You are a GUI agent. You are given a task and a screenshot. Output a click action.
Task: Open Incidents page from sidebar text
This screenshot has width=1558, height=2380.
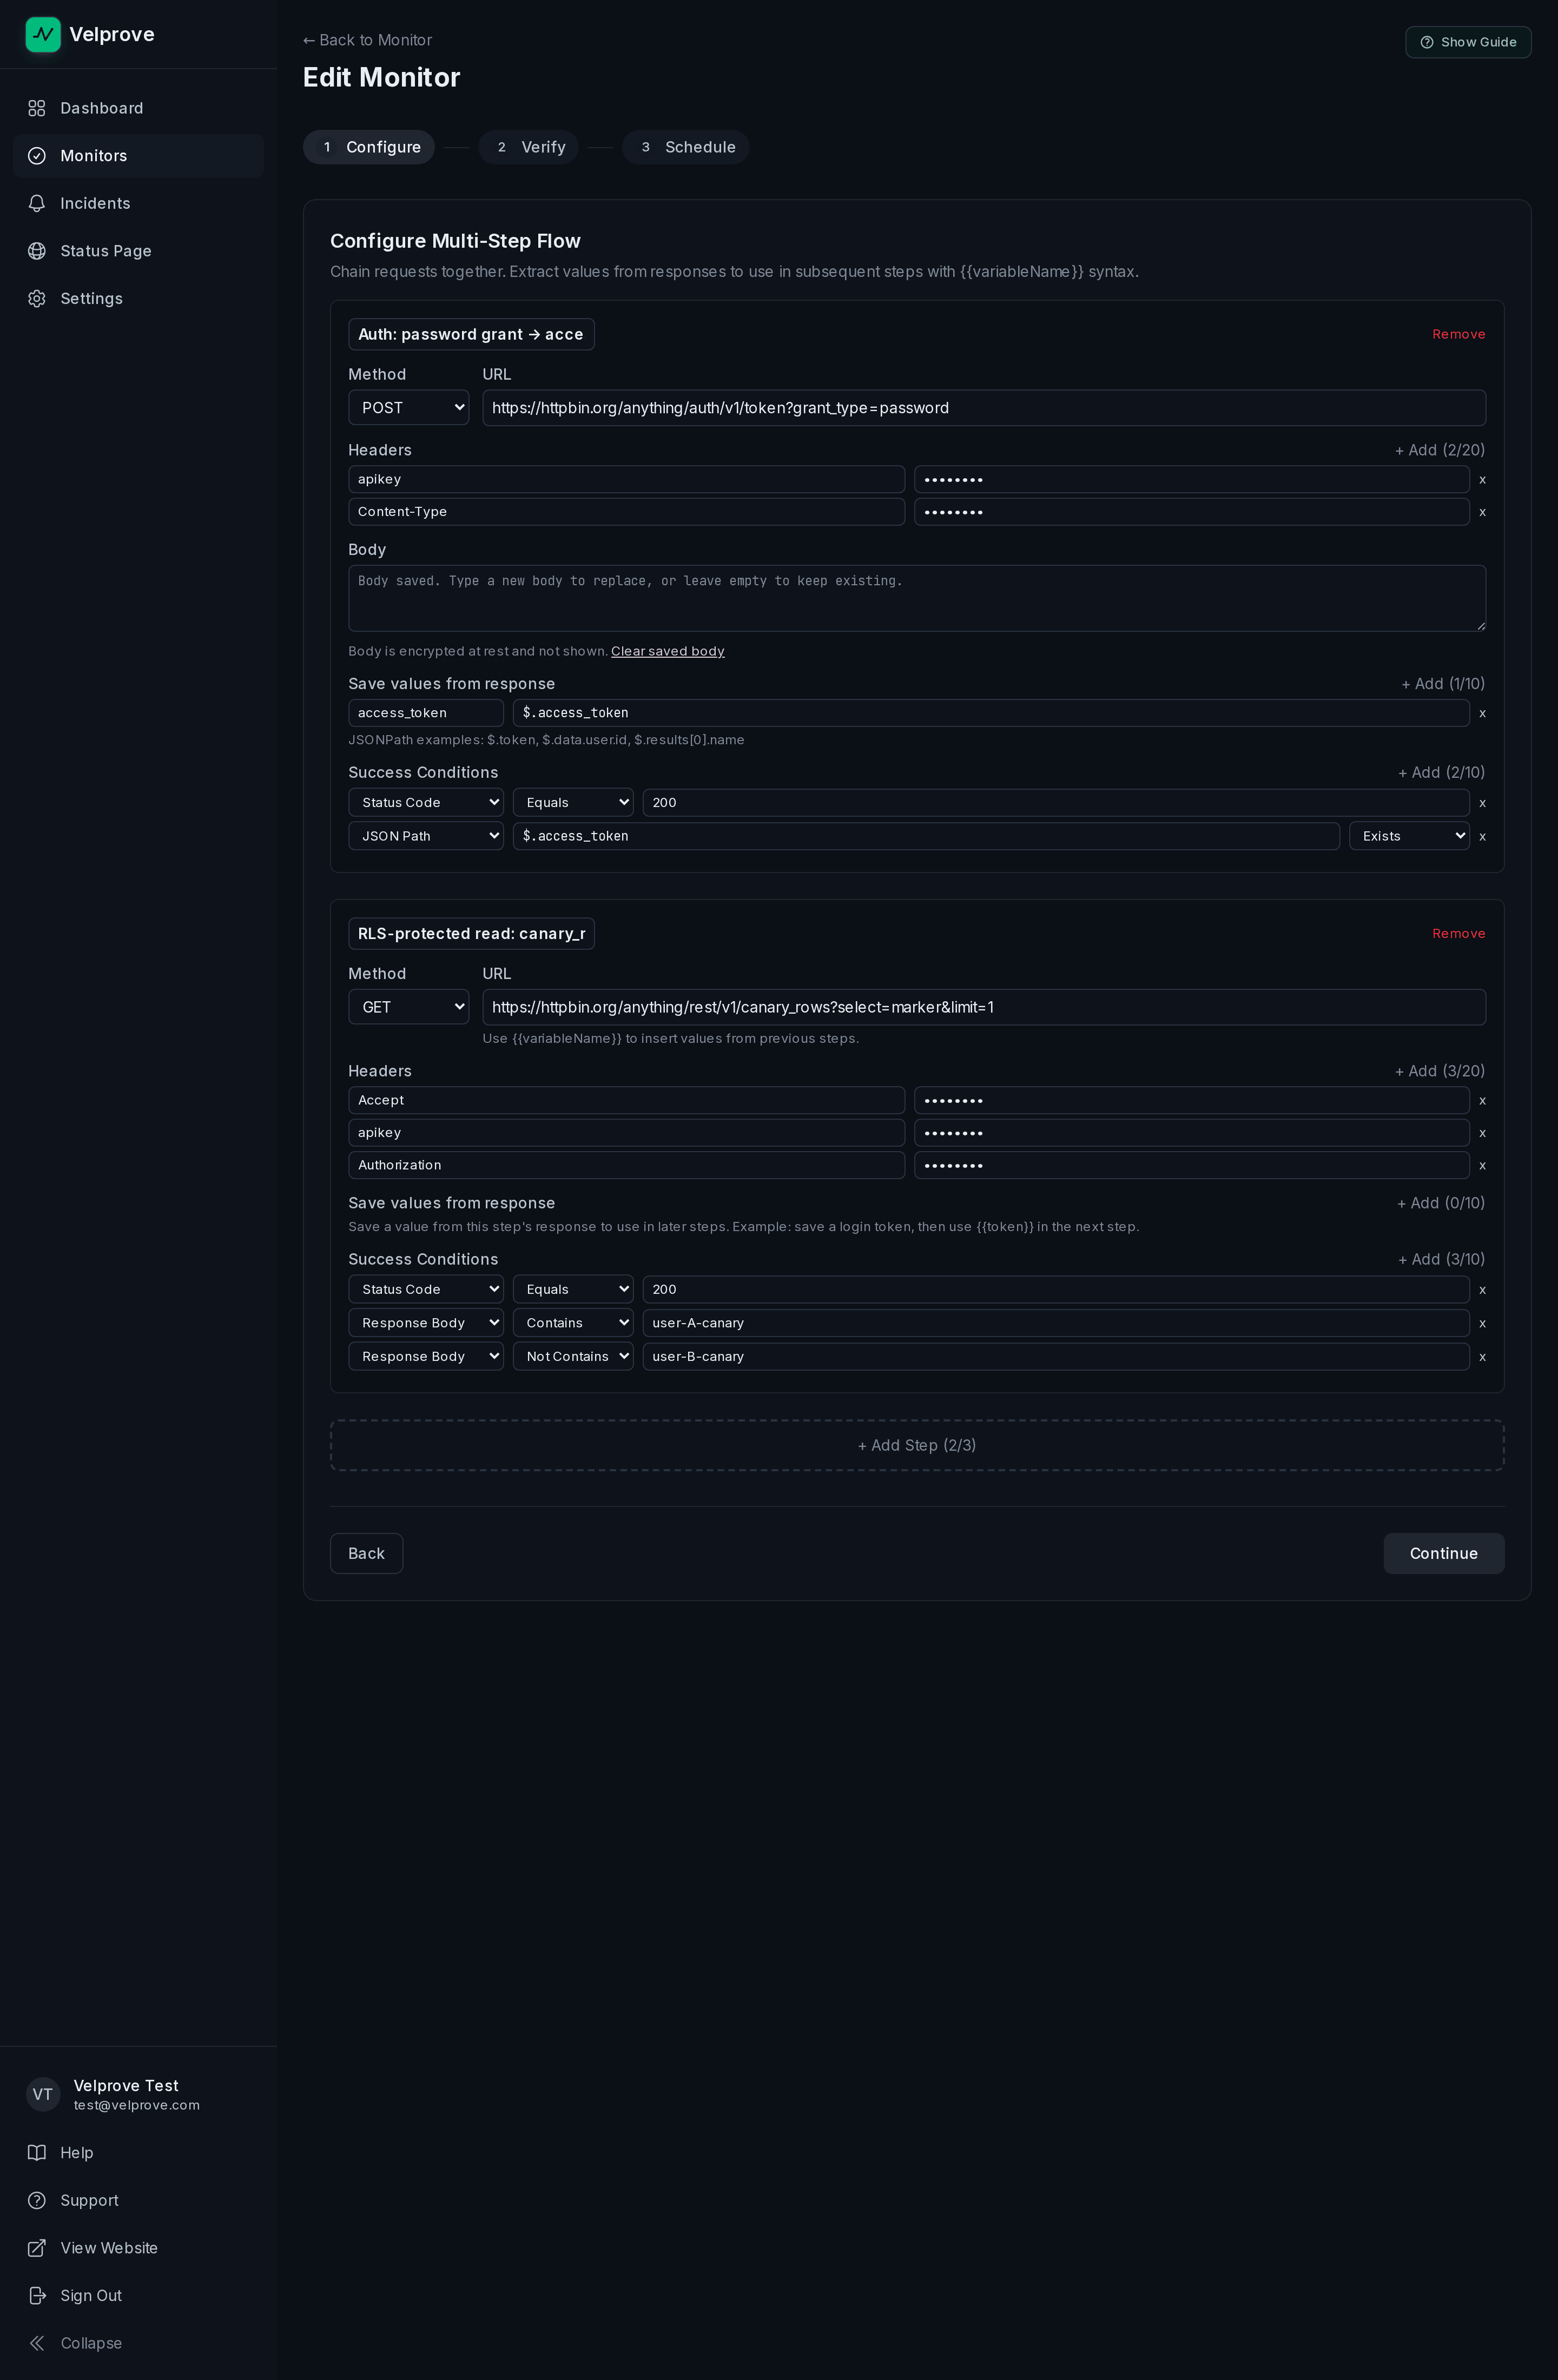(x=95, y=203)
